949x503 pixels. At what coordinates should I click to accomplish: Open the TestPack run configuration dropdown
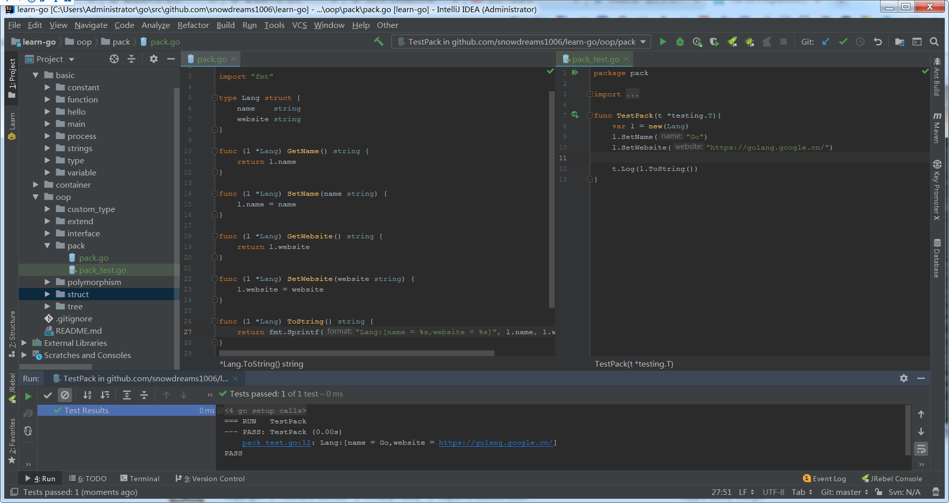pos(643,42)
